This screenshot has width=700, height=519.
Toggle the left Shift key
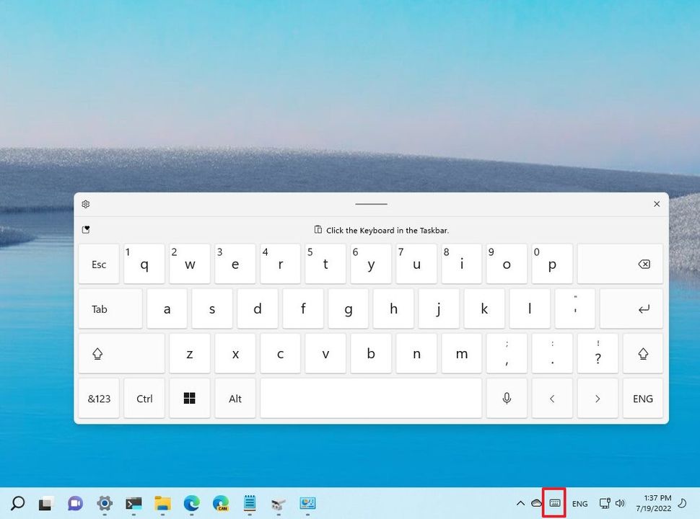(x=121, y=353)
